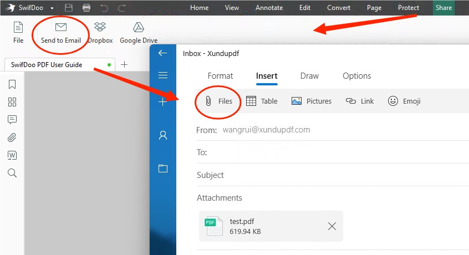Image resolution: width=469 pixels, height=255 pixels.
Task: Click the To recipient field
Action: coord(333,152)
